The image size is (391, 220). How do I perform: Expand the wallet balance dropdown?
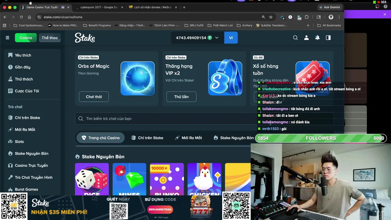(217, 38)
